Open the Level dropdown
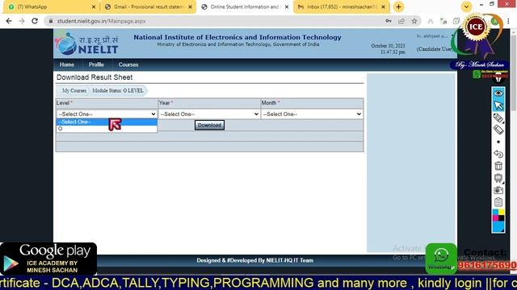Viewport: 517px width, 290px height. tap(107, 114)
